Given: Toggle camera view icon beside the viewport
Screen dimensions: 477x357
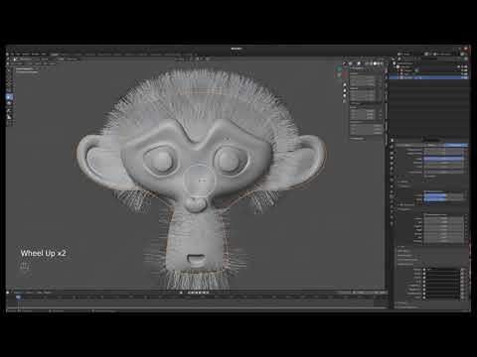Looking at the screenshot, I should (345, 96).
